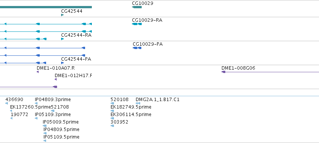Select the IP04809.3prime marker

coord(36,103)
